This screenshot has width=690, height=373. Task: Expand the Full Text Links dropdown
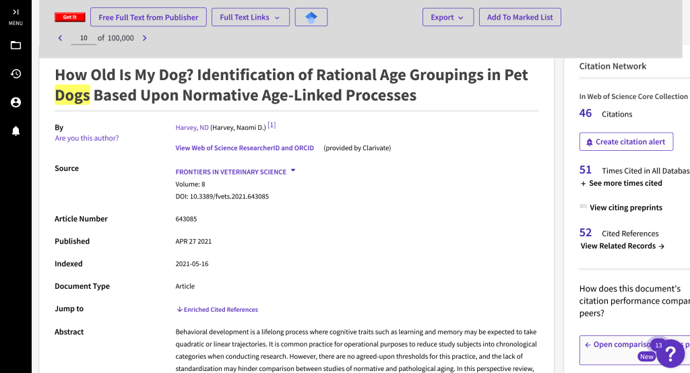[x=251, y=17]
